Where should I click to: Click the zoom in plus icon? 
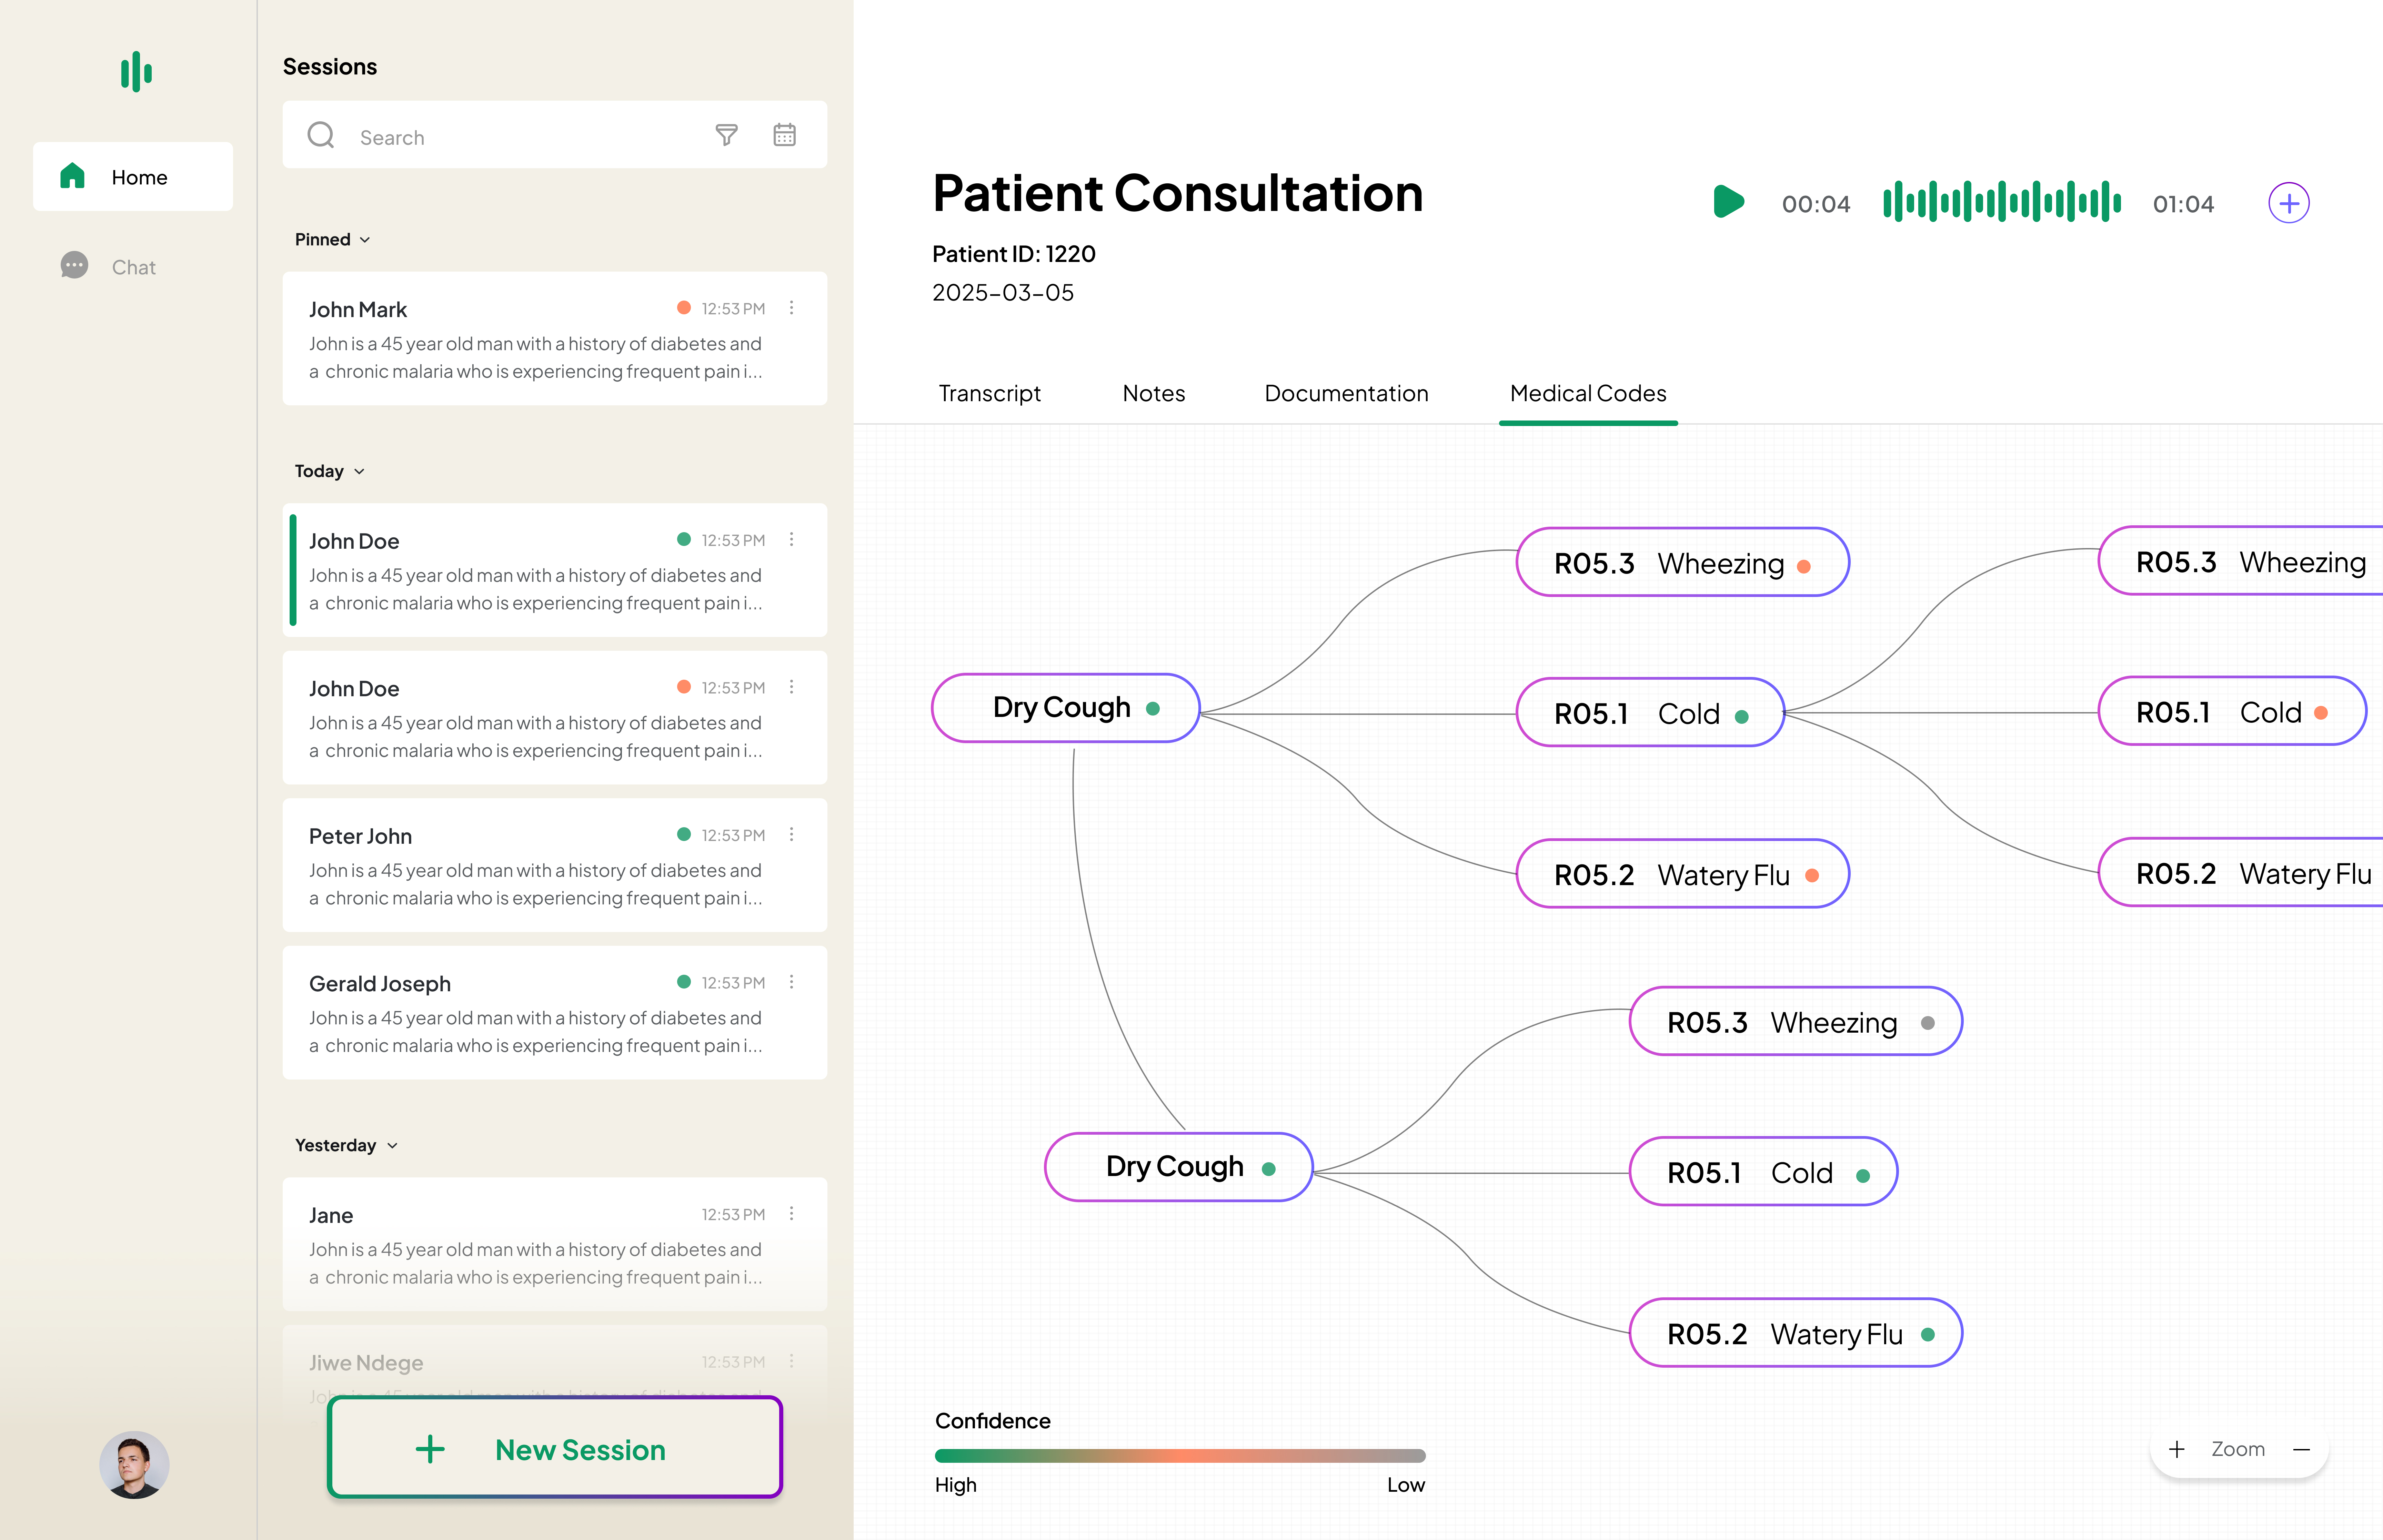[x=2177, y=1449]
